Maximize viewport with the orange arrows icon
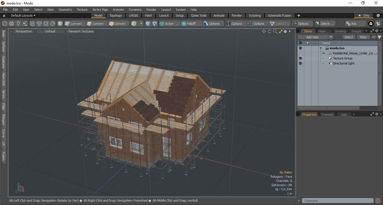Screen dimensions: 383x205 click(280, 32)
